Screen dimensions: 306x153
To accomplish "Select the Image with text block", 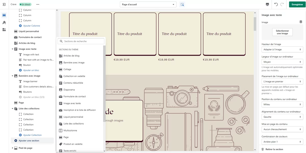I will tap(31, 54).
